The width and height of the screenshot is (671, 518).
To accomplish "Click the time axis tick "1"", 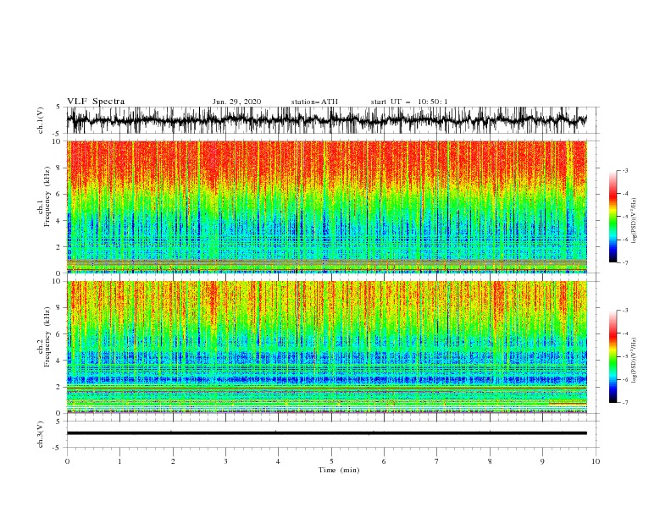I will (119, 461).
